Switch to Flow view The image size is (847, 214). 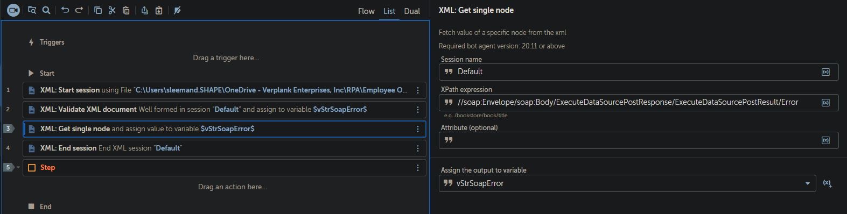point(366,11)
